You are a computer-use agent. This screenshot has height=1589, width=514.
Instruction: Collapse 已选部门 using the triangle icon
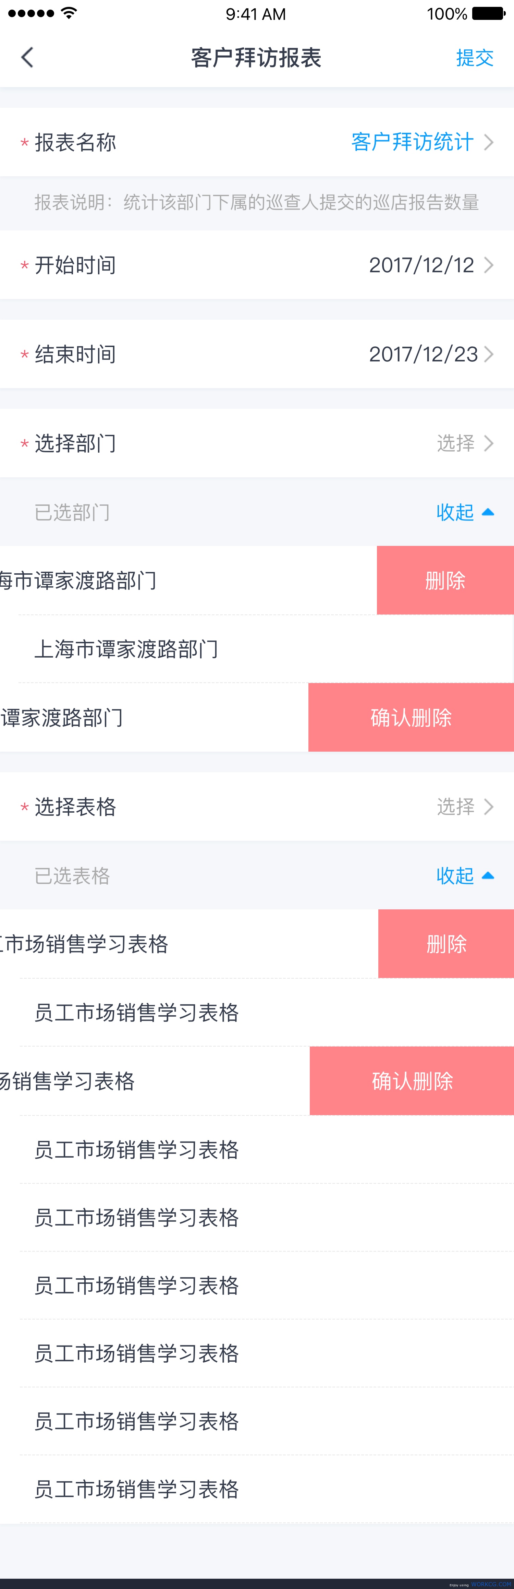[488, 512]
